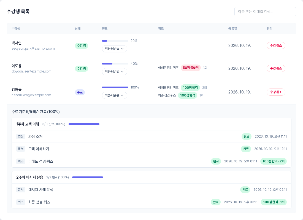303x220 pixels.
Task: Click the 1주차 고객 이해 section title
Action: pos(28,124)
